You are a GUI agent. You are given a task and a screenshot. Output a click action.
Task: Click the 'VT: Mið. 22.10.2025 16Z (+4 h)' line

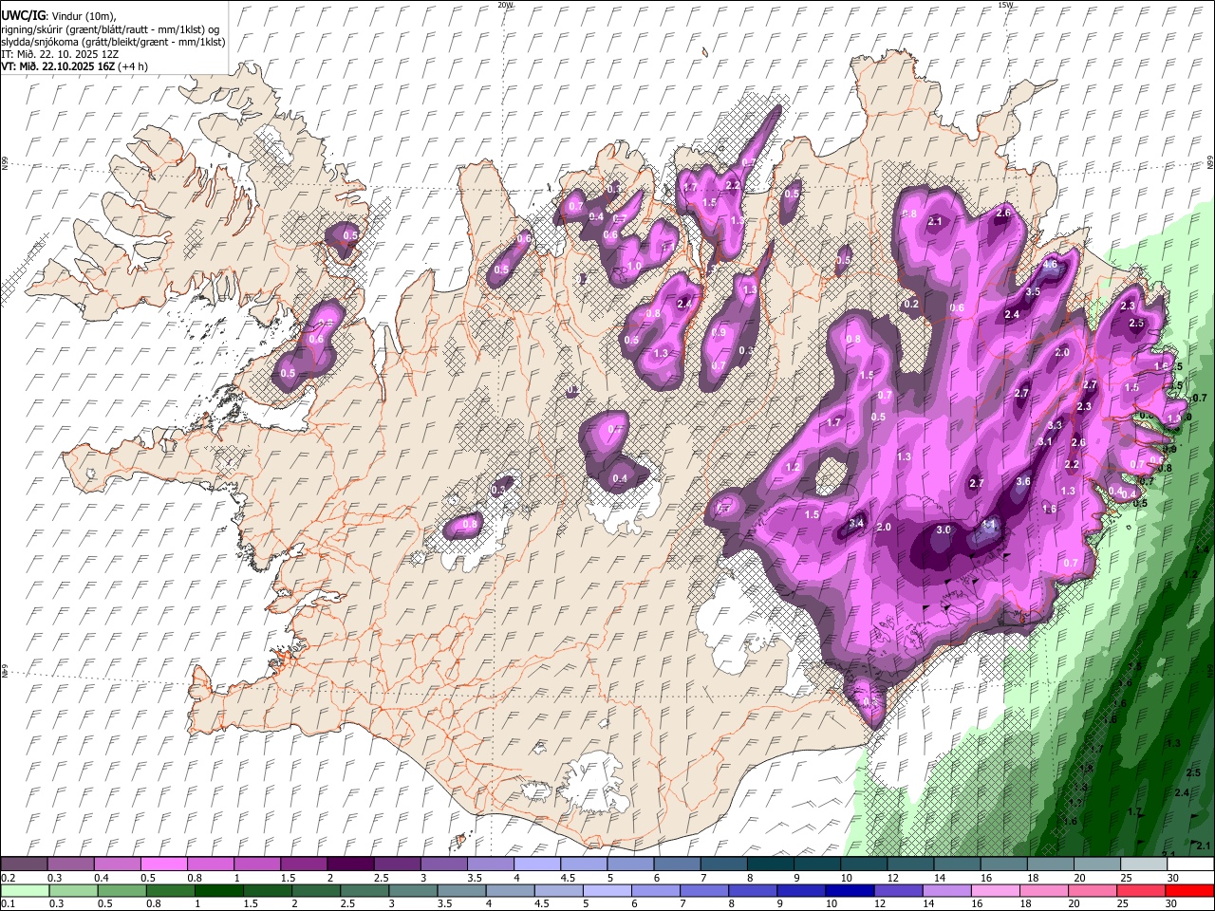coord(75,66)
